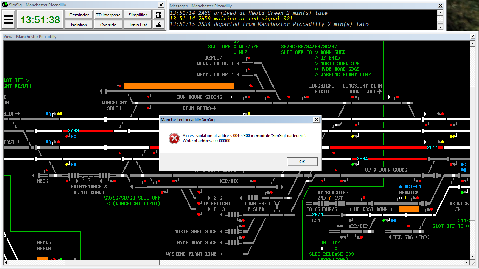479x269 pixels.
Task: Click the Reminder button
Action: (x=79, y=15)
